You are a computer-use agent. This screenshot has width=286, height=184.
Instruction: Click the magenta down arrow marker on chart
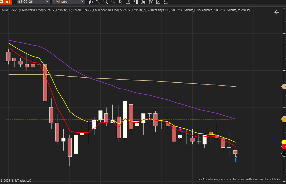[180, 129]
